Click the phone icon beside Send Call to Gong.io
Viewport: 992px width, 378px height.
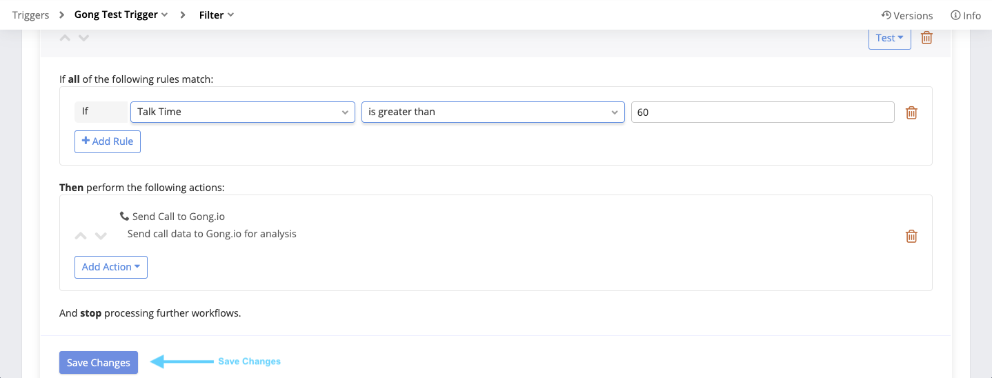pyautogui.click(x=124, y=217)
